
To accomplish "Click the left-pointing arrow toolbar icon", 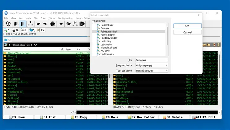I will pos(38,24).
